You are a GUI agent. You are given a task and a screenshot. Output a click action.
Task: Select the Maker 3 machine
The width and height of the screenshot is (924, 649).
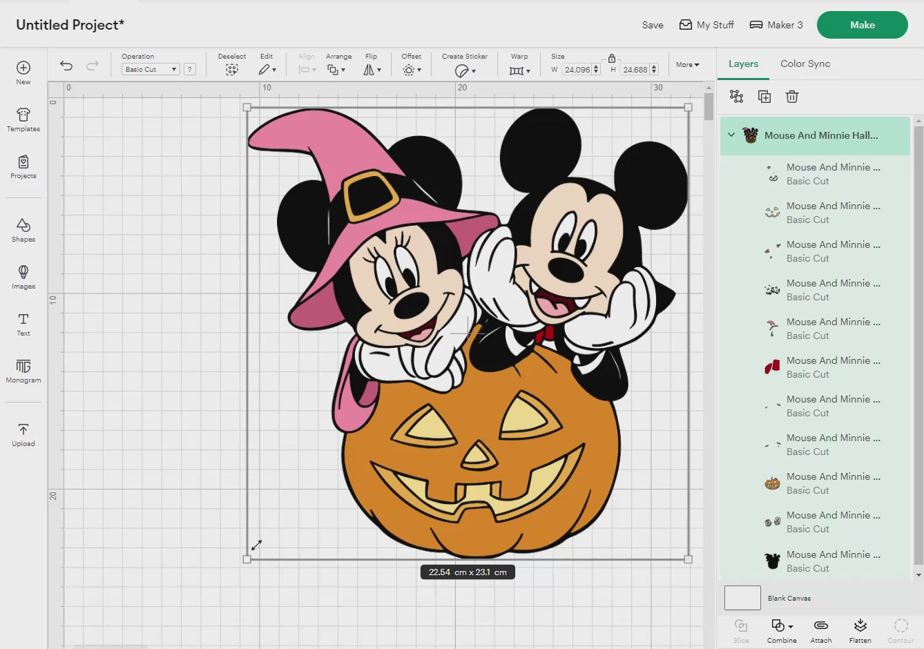776,25
